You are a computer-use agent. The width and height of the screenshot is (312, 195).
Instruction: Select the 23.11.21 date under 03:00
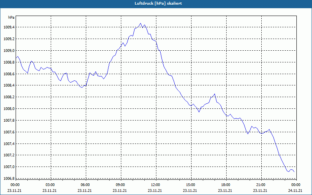[x=50, y=191]
